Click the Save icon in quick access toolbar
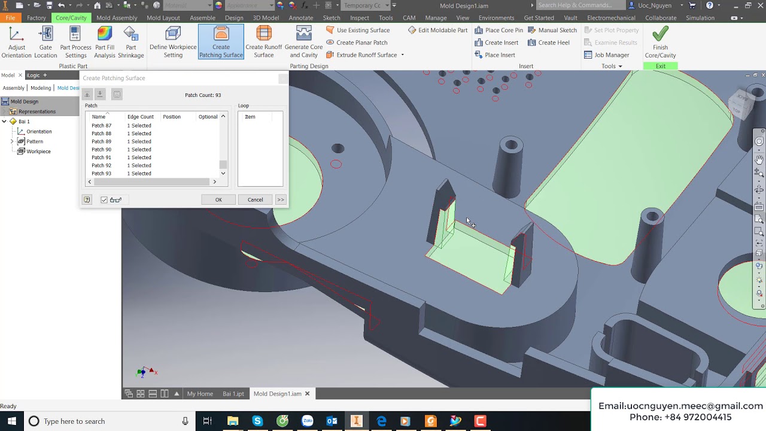The image size is (766, 431). [x=50, y=5]
